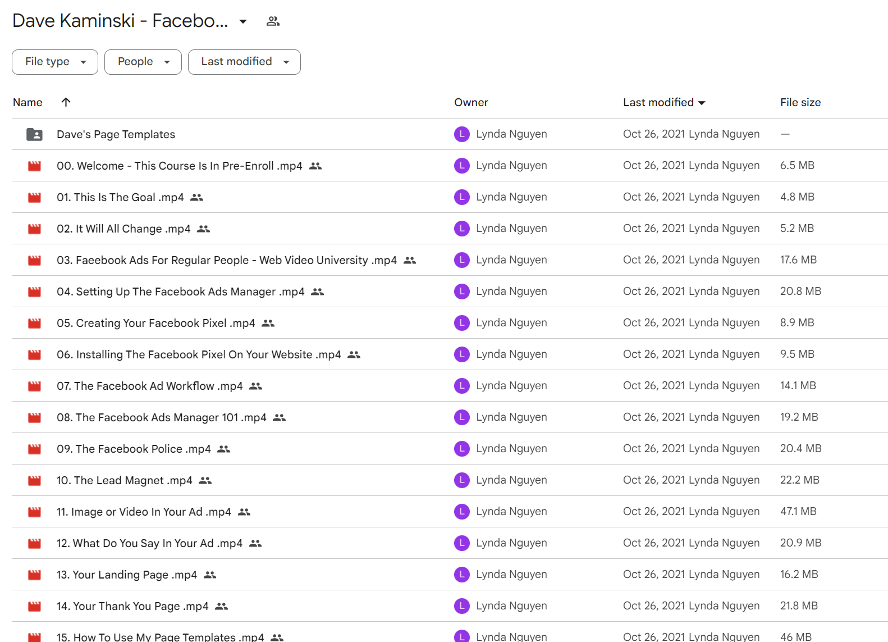The height and width of the screenshot is (642, 888).
Task: Click video icon for 09. The Facebook Police
Action: (35, 449)
